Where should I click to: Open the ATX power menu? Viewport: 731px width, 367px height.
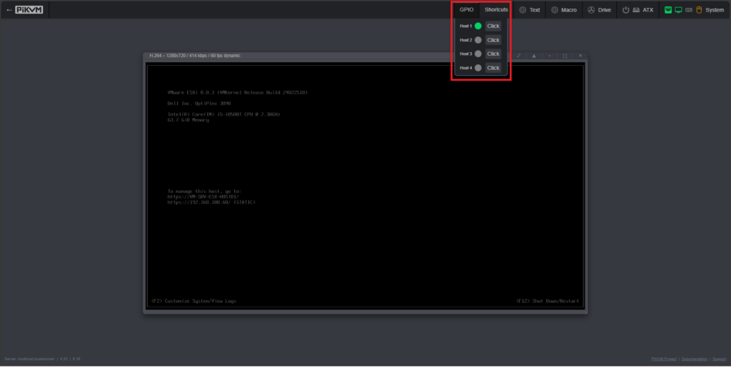point(637,10)
